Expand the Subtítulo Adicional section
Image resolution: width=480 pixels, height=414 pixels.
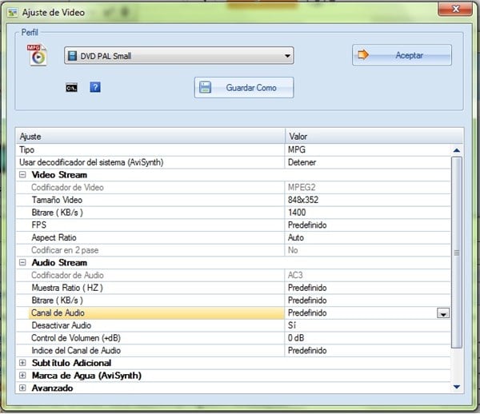(x=22, y=363)
